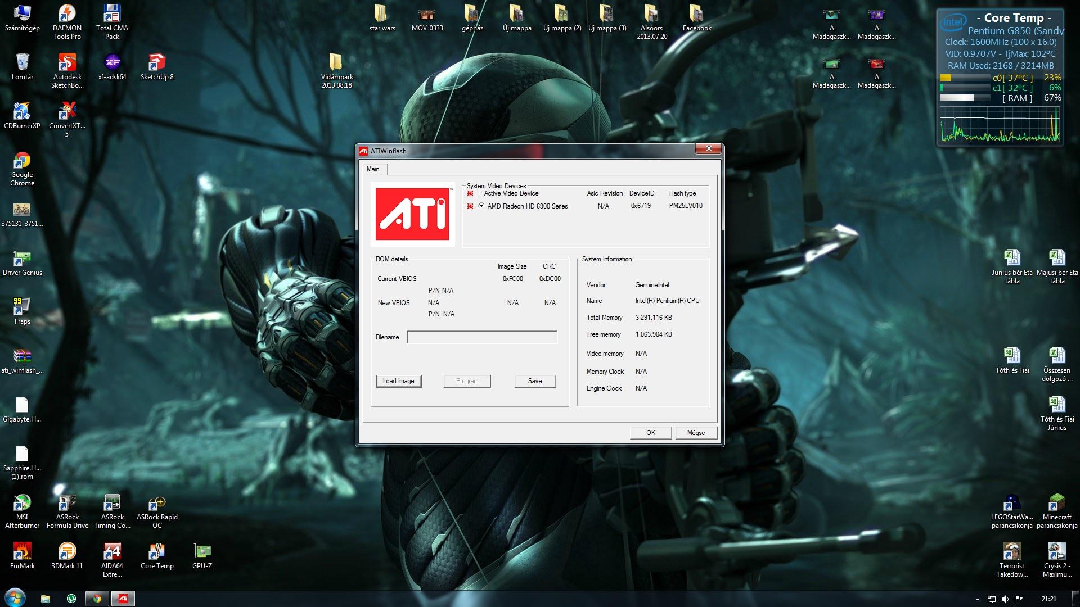Open the 375131_3751... image file
This screenshot has height=607, width=1080.
22,214
